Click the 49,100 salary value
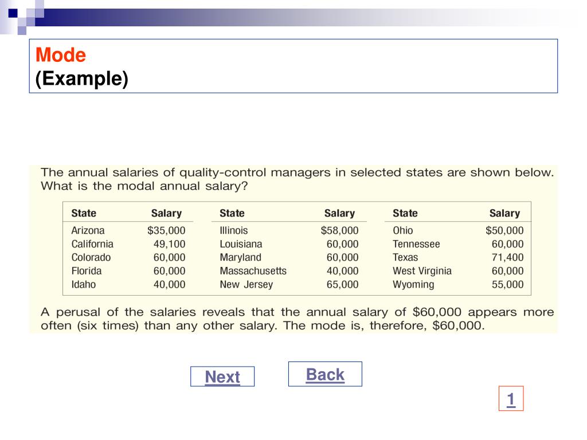This screenshot has width=587, height=440. pos(169,244)
